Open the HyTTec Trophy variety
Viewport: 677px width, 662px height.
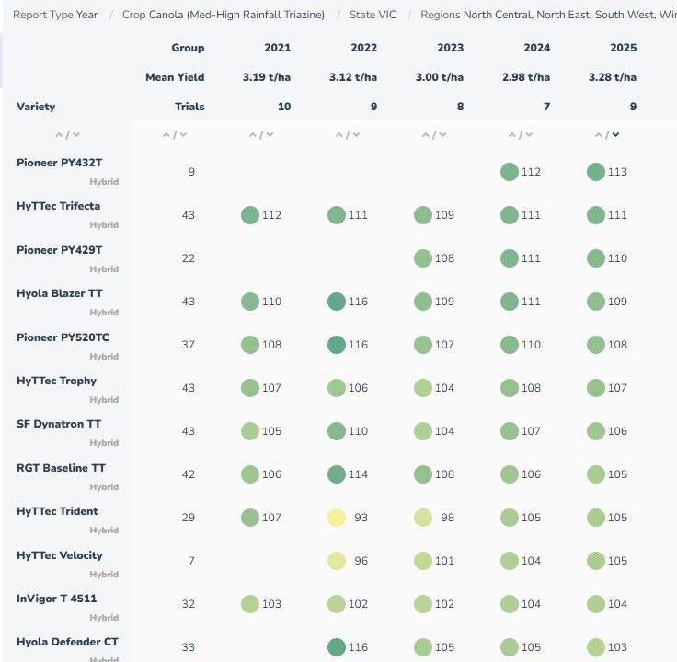pos(56,381)
